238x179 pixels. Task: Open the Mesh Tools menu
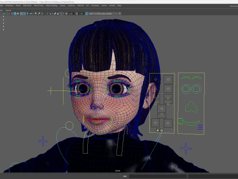tap(39, 5)
